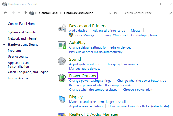The image size is (173, 116).
Task: Click the Refresh button in address bar
Action: [x=116, y=13]
